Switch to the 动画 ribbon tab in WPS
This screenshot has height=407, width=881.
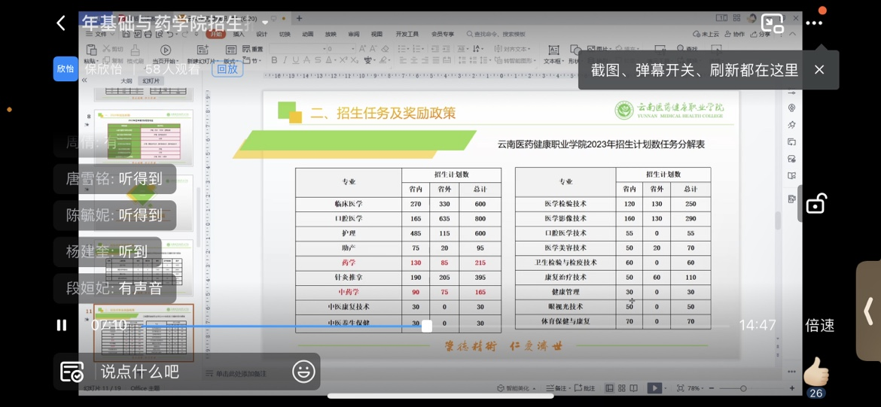tap(308, 35)
